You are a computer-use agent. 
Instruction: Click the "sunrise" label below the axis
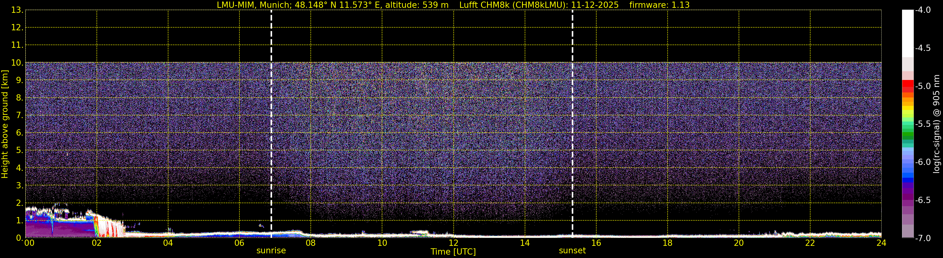point(271,251)
